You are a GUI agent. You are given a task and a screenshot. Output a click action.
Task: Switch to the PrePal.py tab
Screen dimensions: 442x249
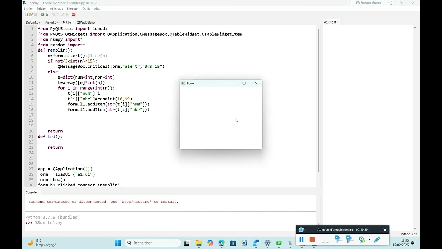pyautogui.click(x=51, y=22)
